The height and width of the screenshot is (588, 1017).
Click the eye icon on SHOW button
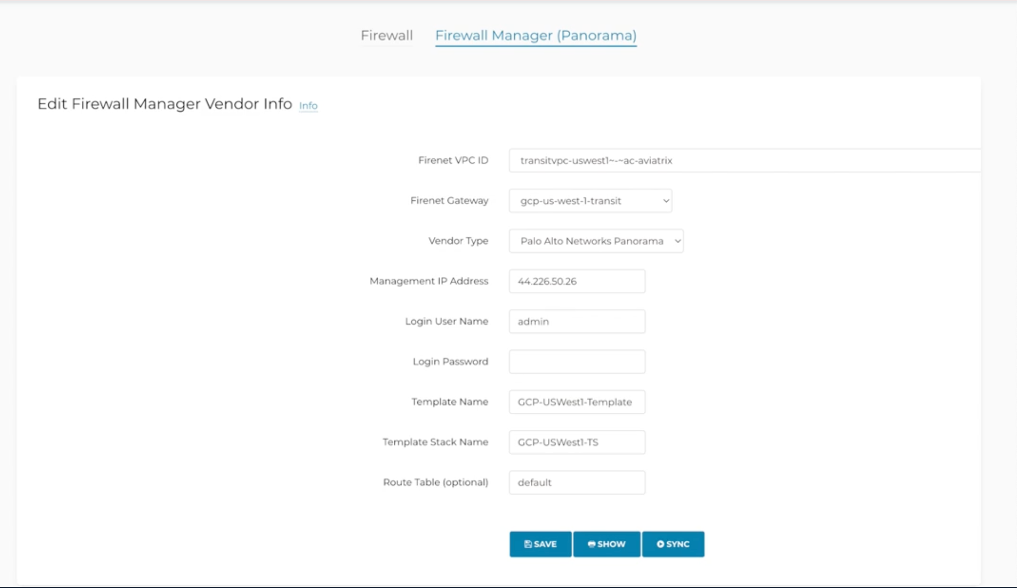(x=592, y=543)
